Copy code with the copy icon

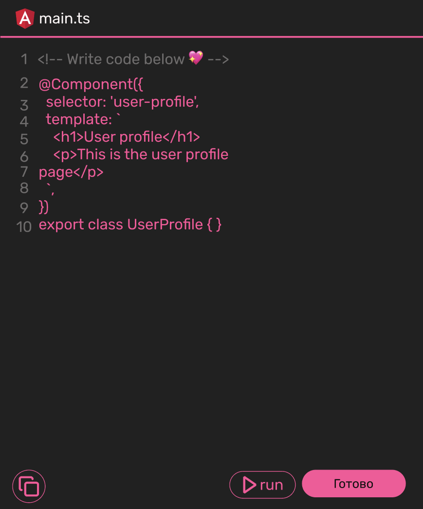pos(29,486)
